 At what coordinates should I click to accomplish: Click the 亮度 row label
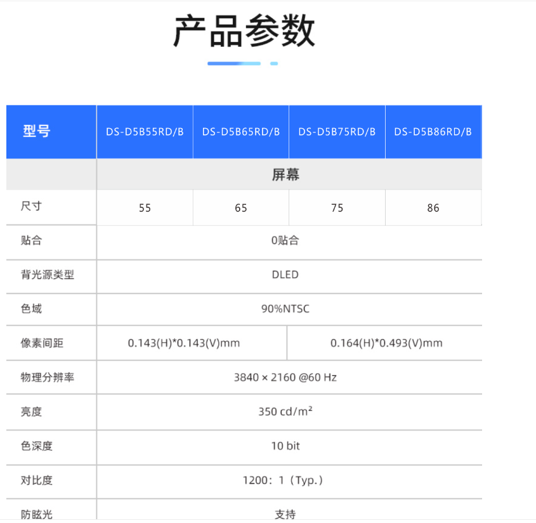(31, 411)
